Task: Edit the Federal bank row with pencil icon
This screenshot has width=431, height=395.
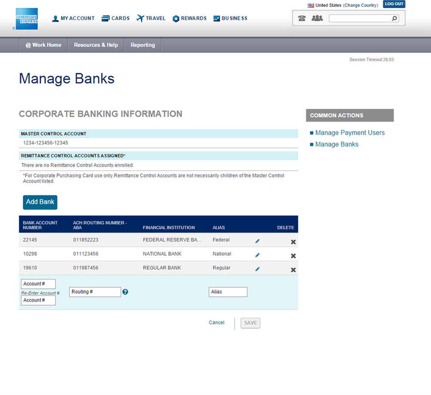Action: coord(257,241)
